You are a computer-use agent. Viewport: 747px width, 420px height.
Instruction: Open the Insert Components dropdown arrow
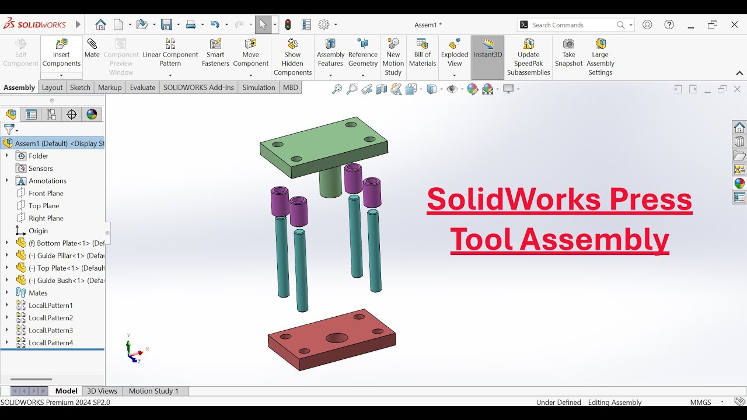tap(61, 75)
